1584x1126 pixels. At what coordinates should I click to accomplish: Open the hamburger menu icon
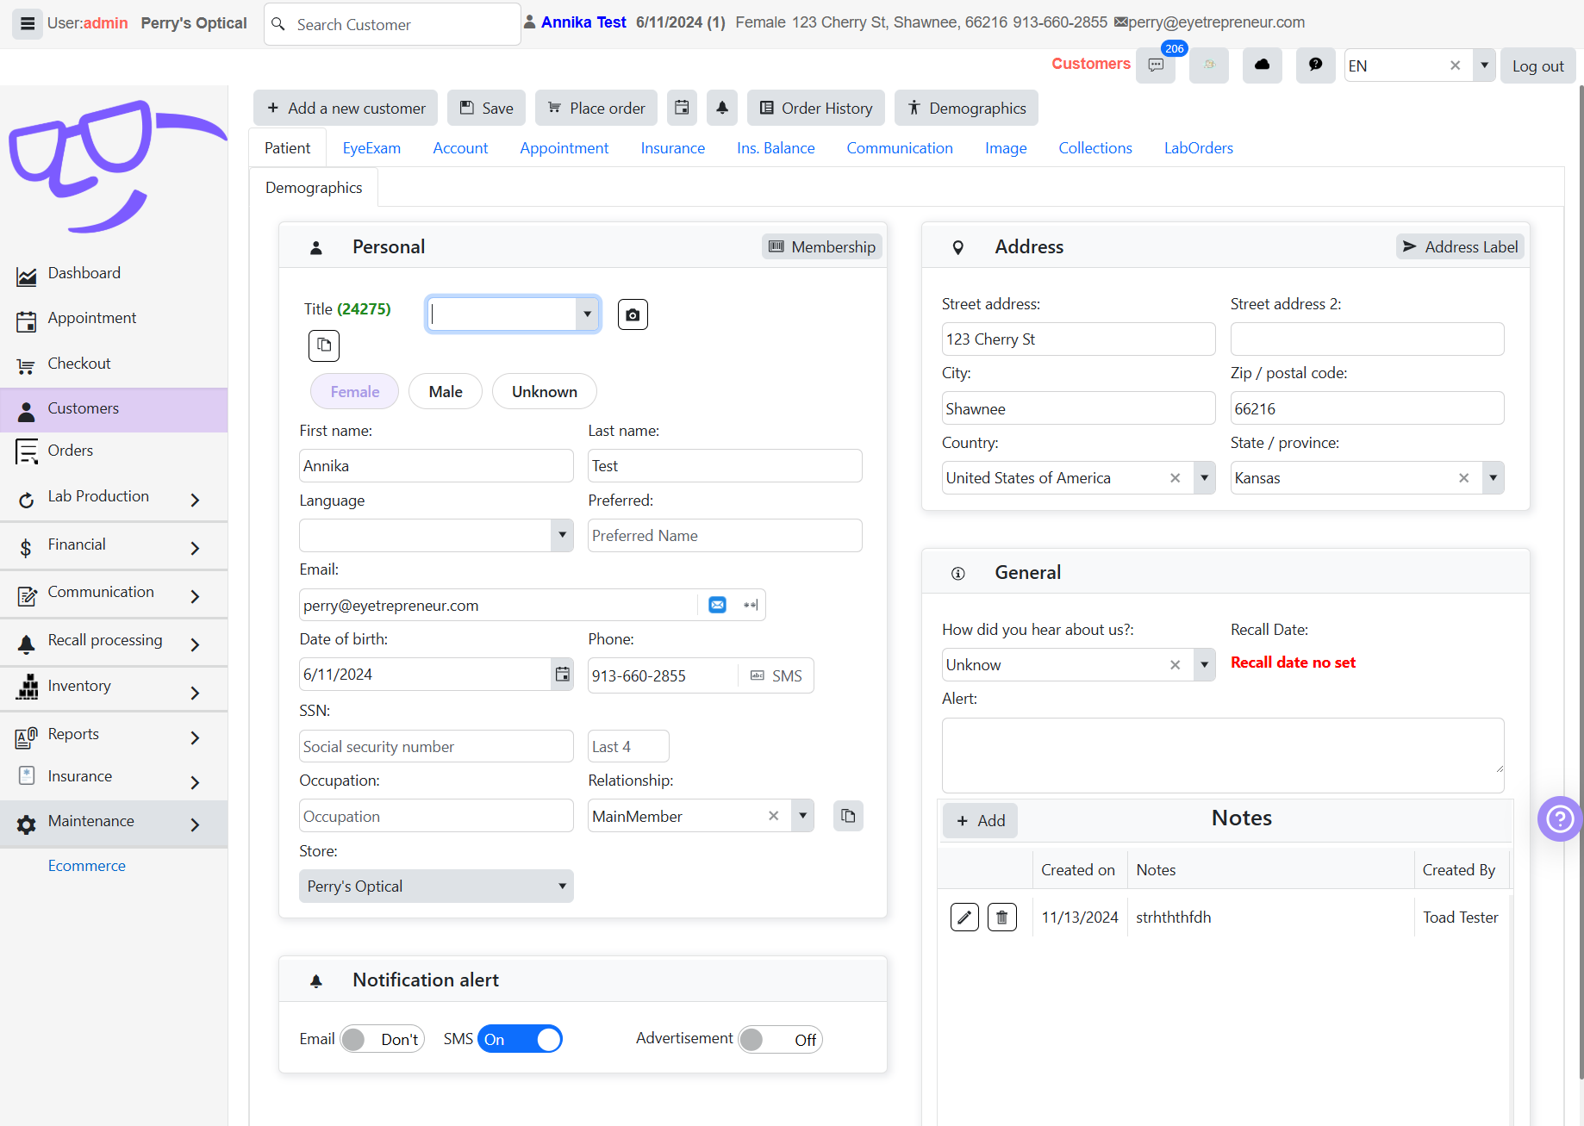tap(28, 23)
